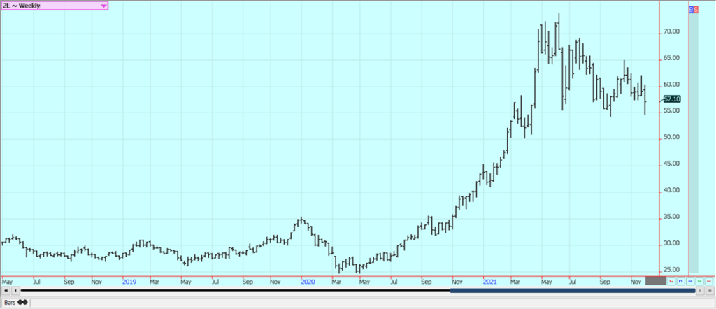Click the blue arch-shaped icon below the chart
The height and width of the screenshot is (309, 716).
pos(681,281)
